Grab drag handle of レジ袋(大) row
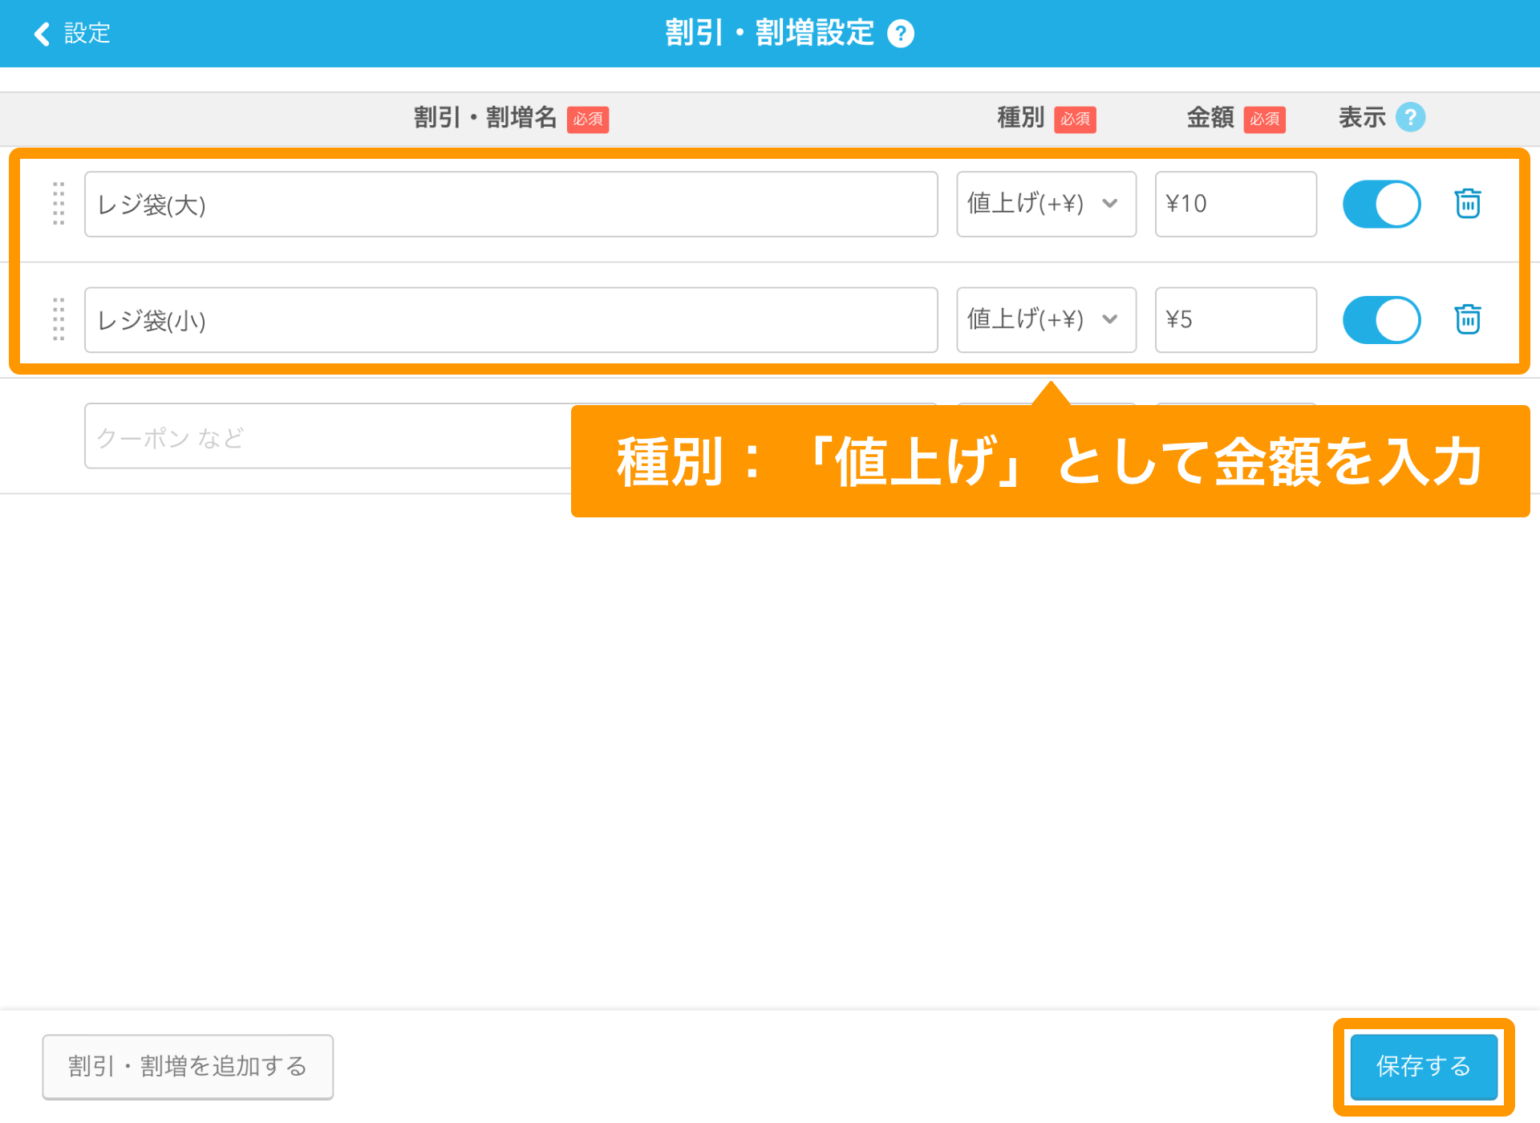Viewport: 1540px width, 1123px height. coord(59,204)
